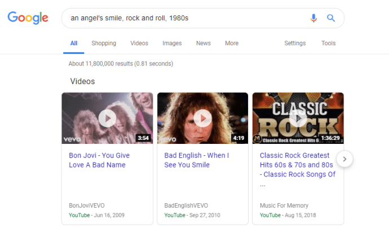Image resolution: width=389 pixels, height=237 pixels.
Task: Show next videos with carousel arrow
Action: (344, 159)
